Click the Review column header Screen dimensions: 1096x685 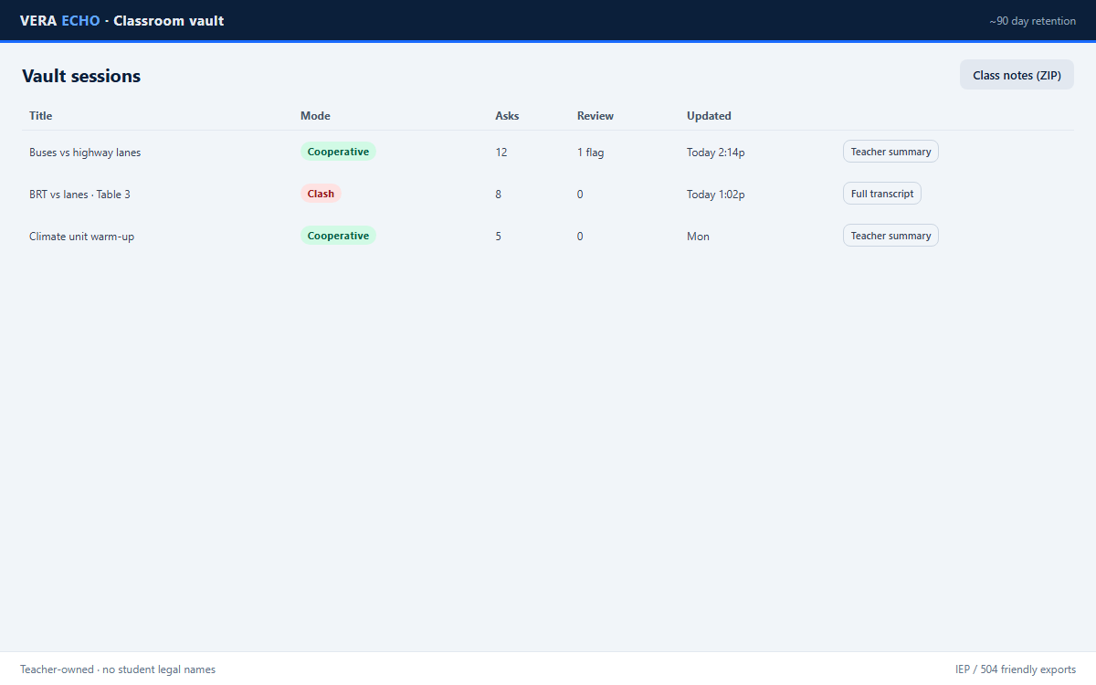(595, 116)
